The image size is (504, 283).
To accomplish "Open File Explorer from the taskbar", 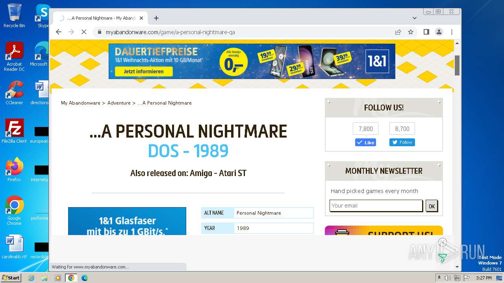I will [x=44, y=278].
